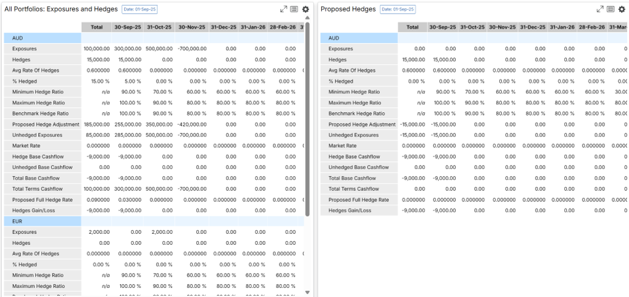Click Unhedged Exposures label in Proposed Hedges
629x297 pixels.
click(x=353, y=135)
